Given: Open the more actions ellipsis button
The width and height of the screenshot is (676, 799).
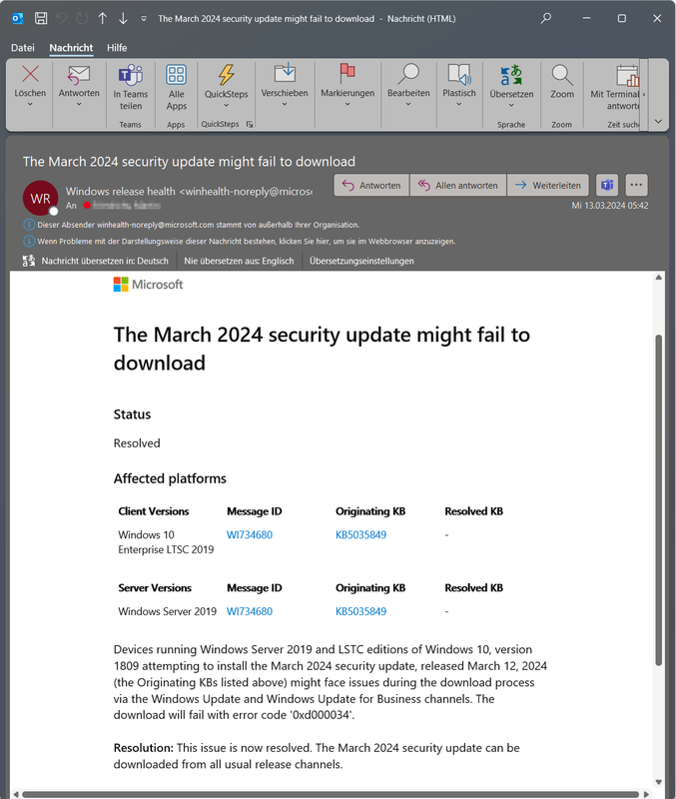Looking at the screenshot, I should tap(636, 185).
